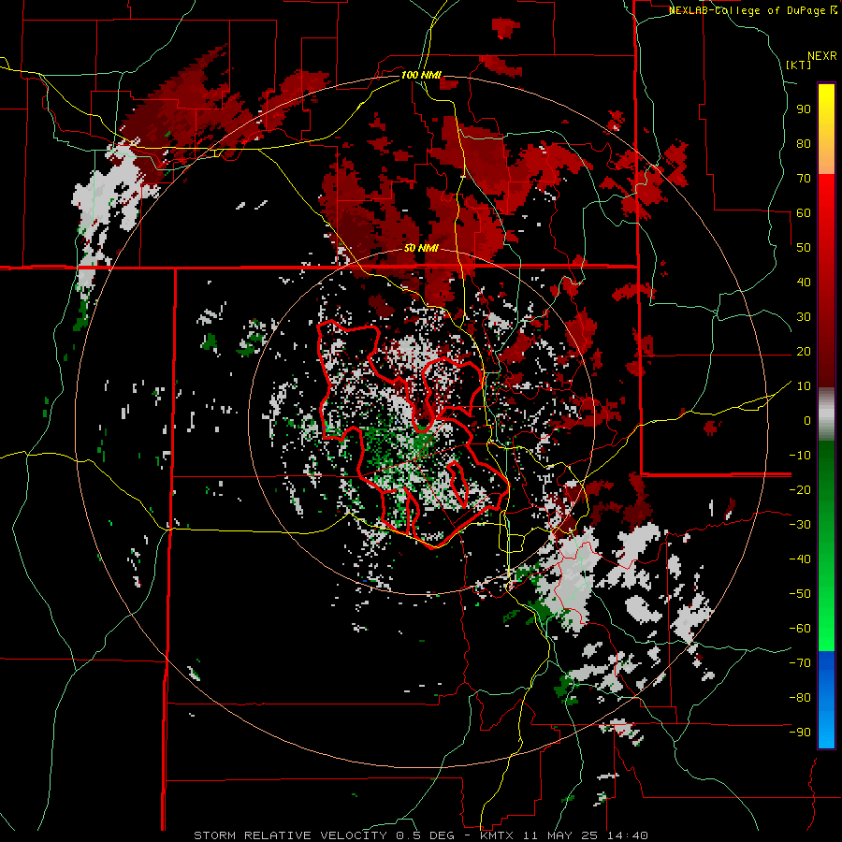Click the 100 NMI range ring label
Viewport: 842px width, 842px height.
[x=421, y=75]
